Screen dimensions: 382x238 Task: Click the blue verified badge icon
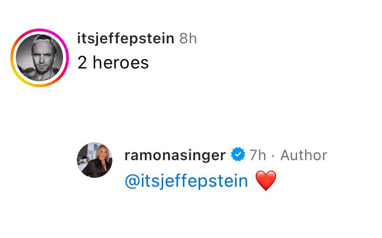pos(238,155)
